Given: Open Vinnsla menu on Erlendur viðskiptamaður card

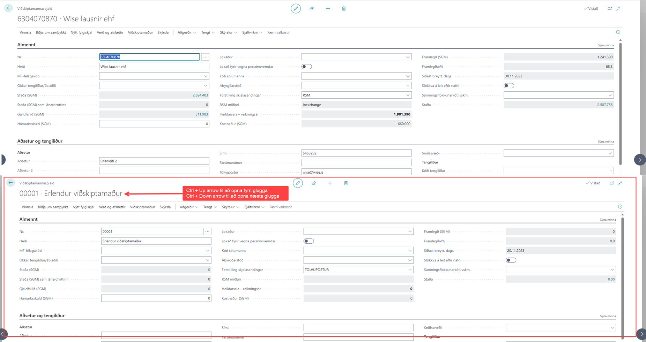Looking at the screenshot, I should coord(27,207).
